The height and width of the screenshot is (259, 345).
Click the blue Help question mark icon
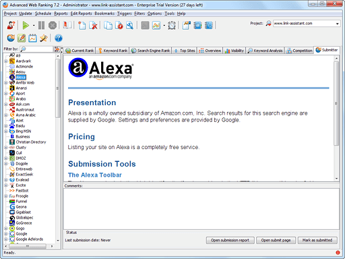(59, 38)
